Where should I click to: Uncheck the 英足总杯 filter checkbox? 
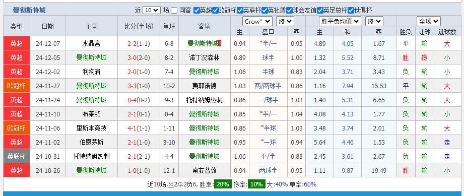320,11
